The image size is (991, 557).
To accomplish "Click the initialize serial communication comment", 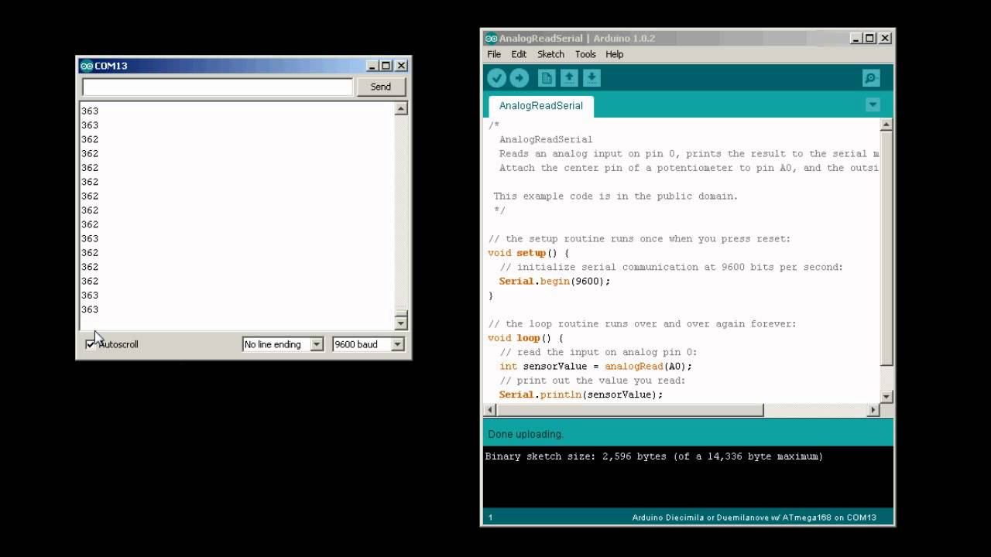I will [671, 267].
